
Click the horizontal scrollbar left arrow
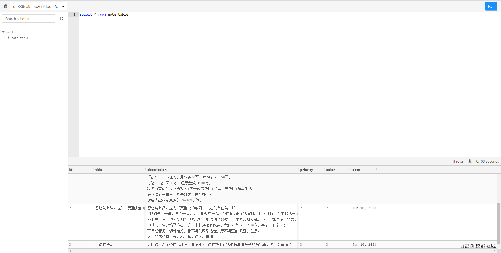click(70, 251)
